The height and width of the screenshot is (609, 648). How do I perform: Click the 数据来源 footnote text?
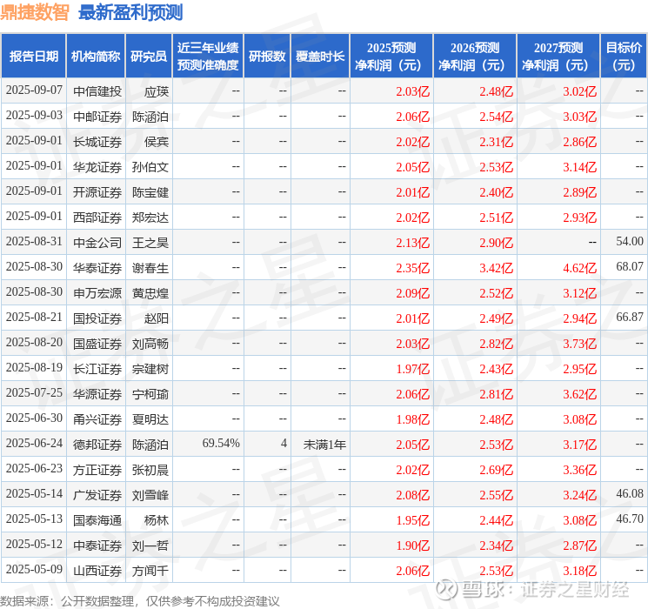point(140,600)
